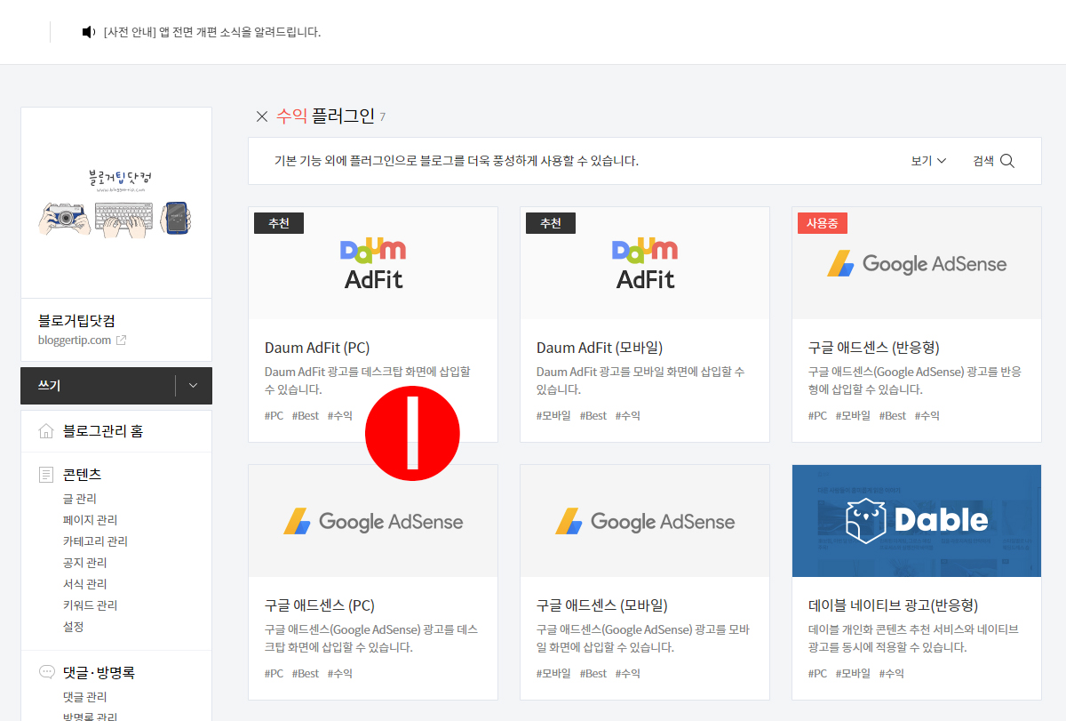The image size is (1066, 721).
Task: Open 데이블 네이티브 광고(반응형) plugin title
Action: coord(894,605)
